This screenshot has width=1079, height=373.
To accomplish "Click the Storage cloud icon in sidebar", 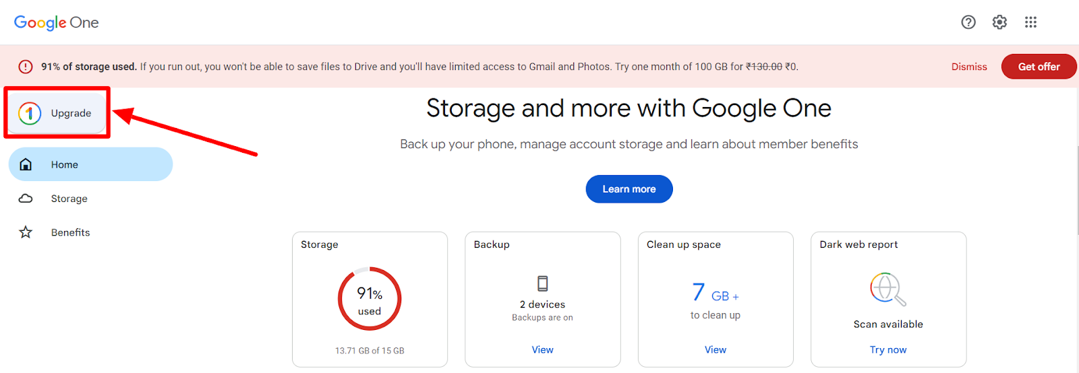I will 26,199.
